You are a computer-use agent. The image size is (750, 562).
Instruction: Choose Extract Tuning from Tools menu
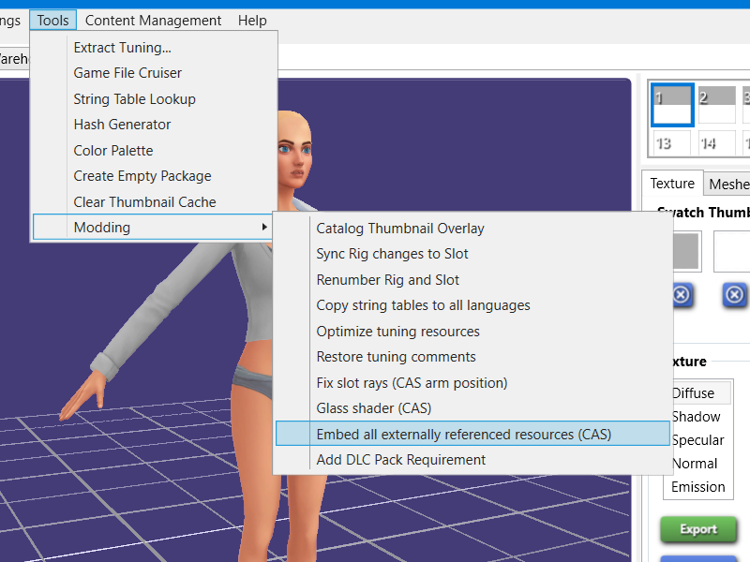click(x=155, y=48)
